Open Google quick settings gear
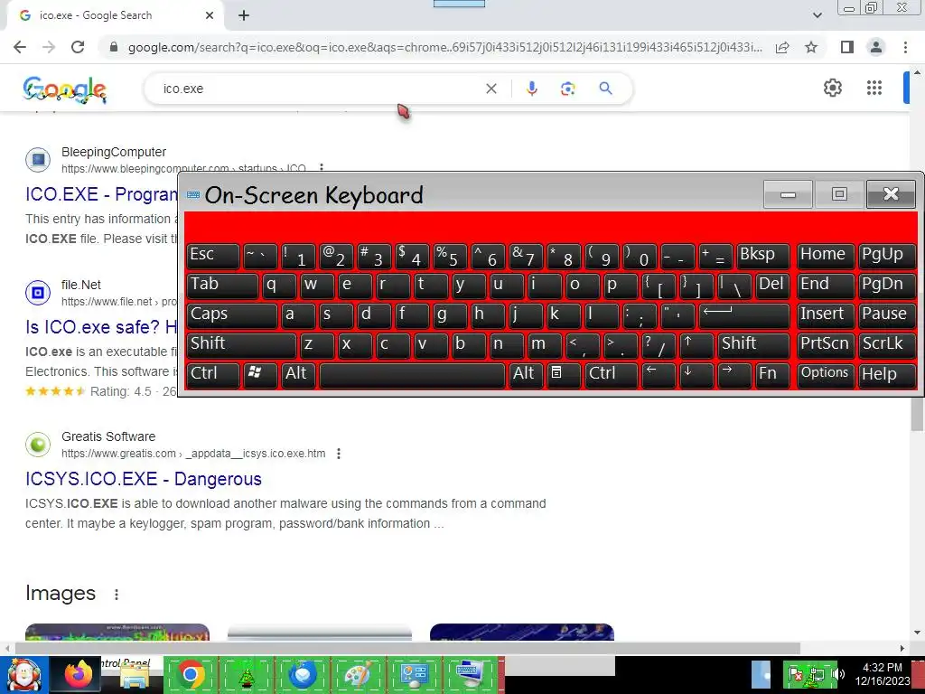The width and height of the screenshot is (925, 694). pyautogui.click(x=832, y=88)
